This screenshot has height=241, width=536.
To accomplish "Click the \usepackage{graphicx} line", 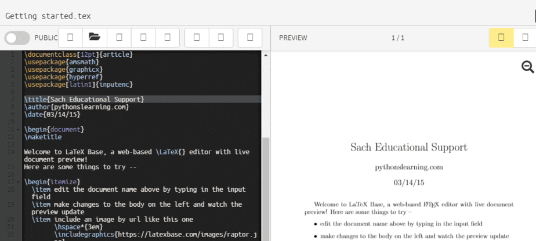I will pos(63,70).
